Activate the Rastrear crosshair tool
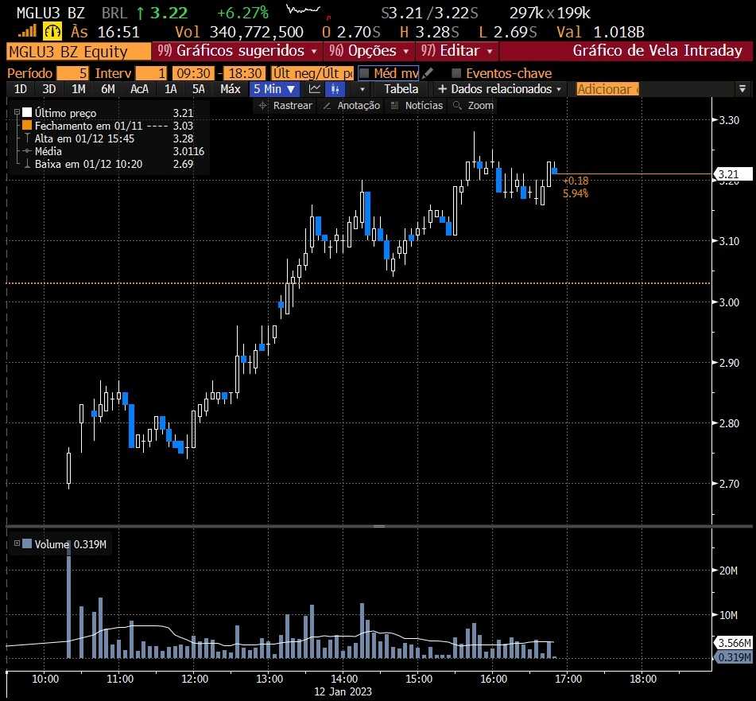 (285, 106)
